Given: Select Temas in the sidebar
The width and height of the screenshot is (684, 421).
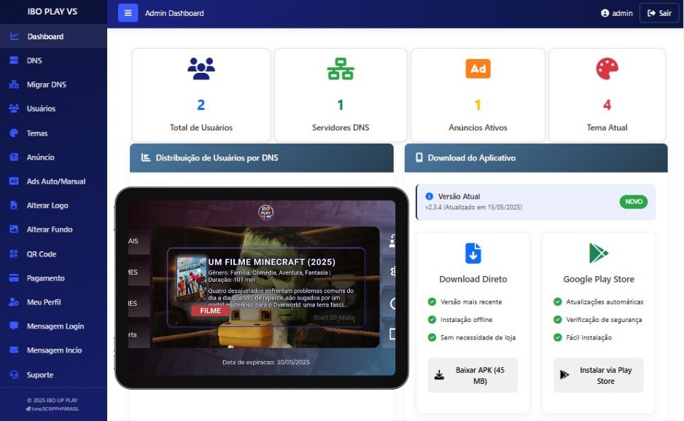Looking at the screenshot, I should (53, 133).
